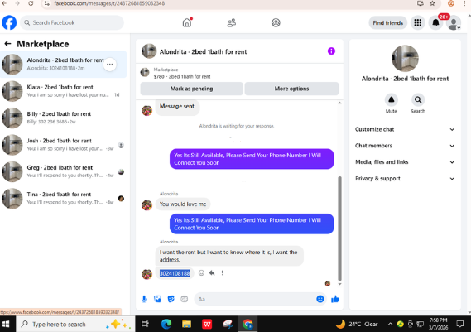React to the 3024108188 message
Viewport: 471px width, 332px height.
[201, 273]
